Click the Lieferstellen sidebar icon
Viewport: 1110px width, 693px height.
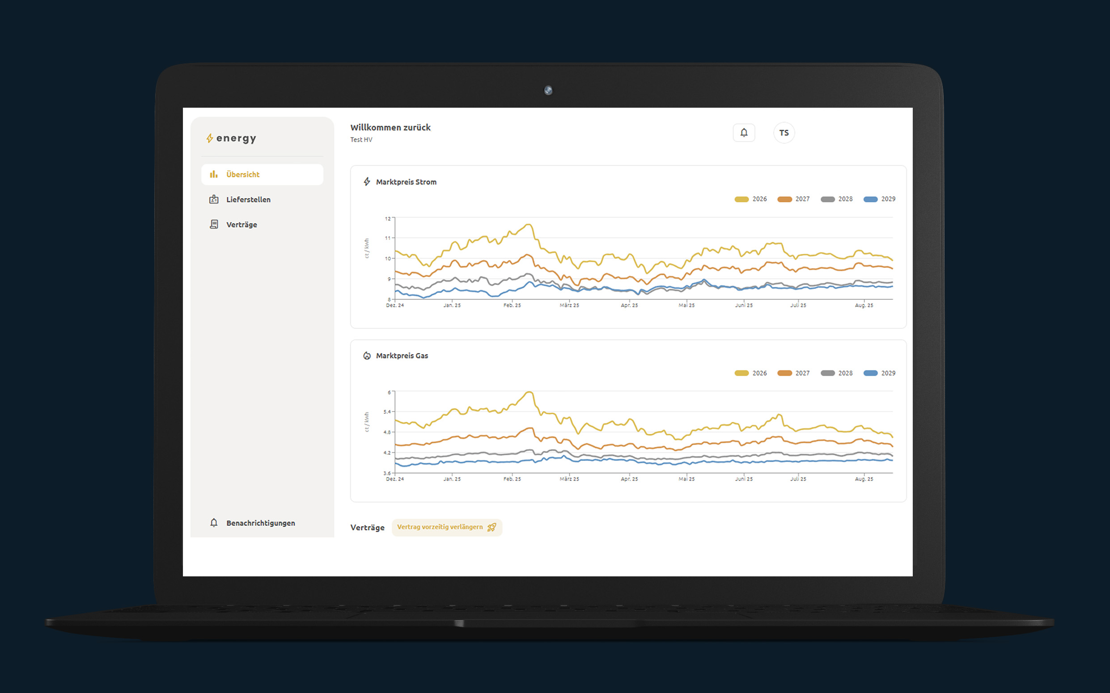[x=214, y=199]
